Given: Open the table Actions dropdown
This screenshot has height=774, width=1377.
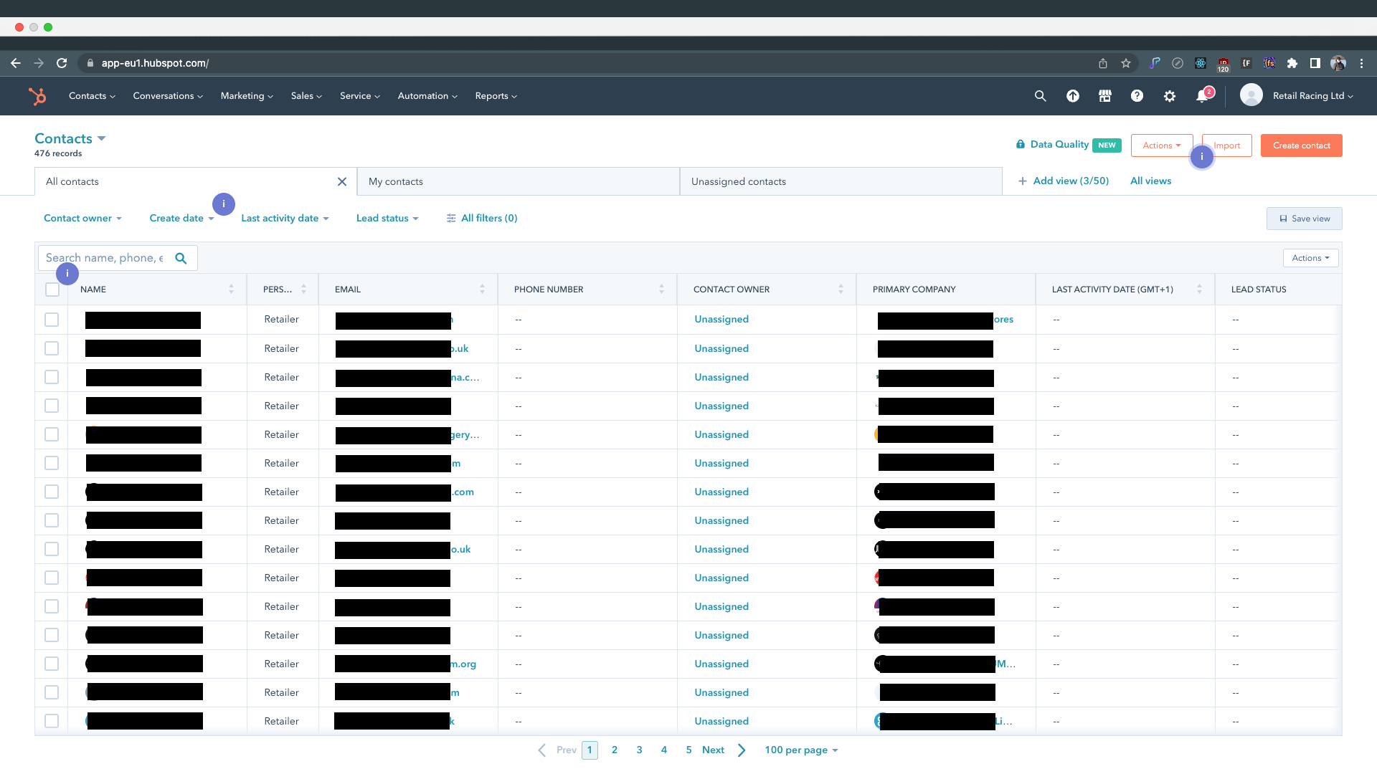Looking at the screenshot, I should tap(1310, 258).
